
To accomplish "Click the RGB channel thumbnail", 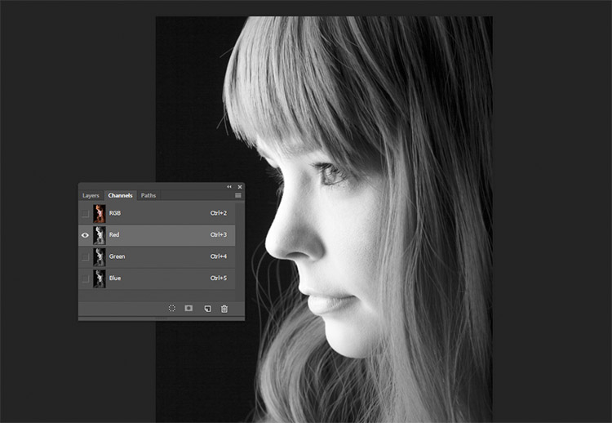I will [99, 214].
